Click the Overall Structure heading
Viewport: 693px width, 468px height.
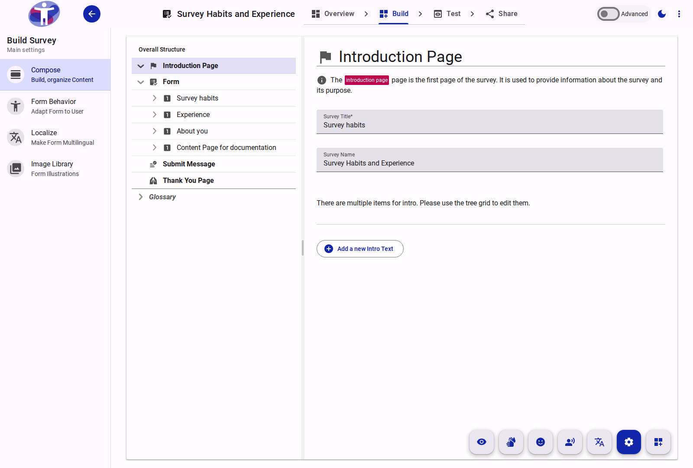point(162,49)
